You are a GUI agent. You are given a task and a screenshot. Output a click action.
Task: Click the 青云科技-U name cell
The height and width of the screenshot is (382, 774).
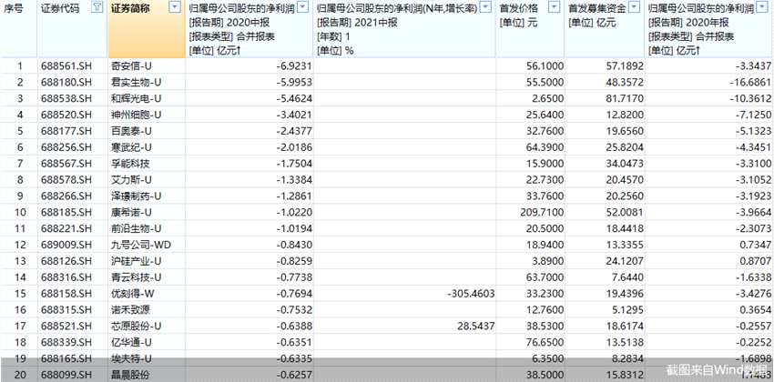pyautogui.click(x=137, y=277)
